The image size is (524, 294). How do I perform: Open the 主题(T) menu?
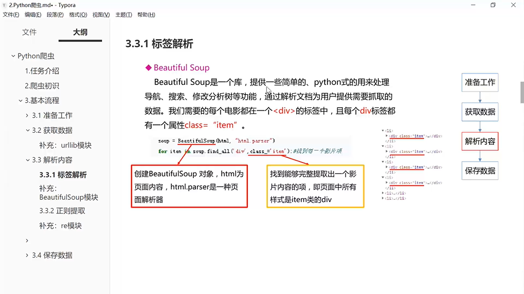[x=123, y=15]
